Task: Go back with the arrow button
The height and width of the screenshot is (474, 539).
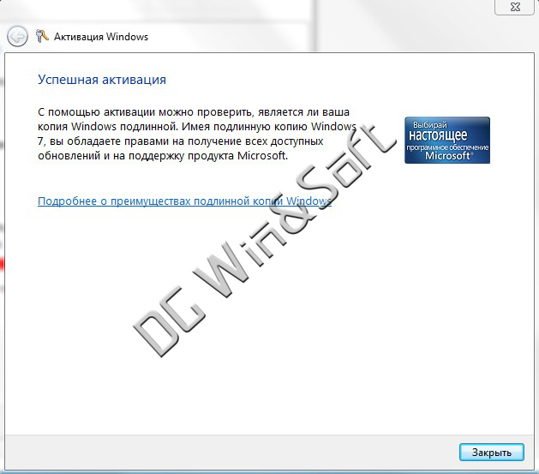Action: click(x=17, y=37)
